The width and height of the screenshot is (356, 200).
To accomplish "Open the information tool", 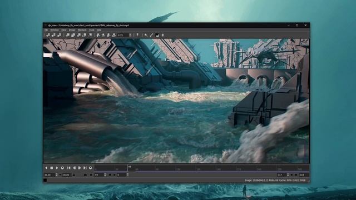I will tap(162, 35).
